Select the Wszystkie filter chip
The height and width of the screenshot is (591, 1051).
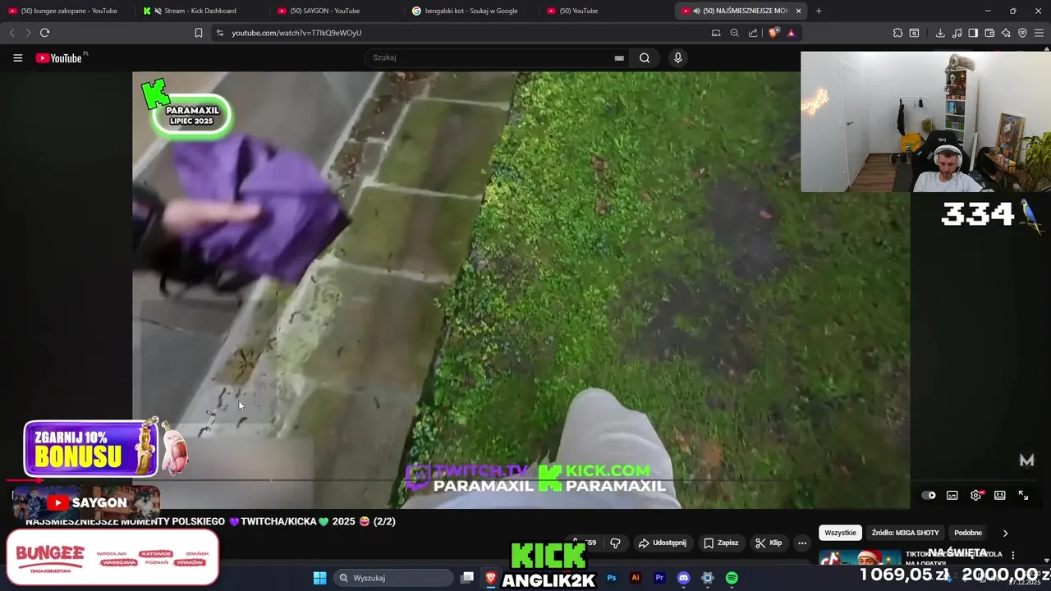(840, 533)
